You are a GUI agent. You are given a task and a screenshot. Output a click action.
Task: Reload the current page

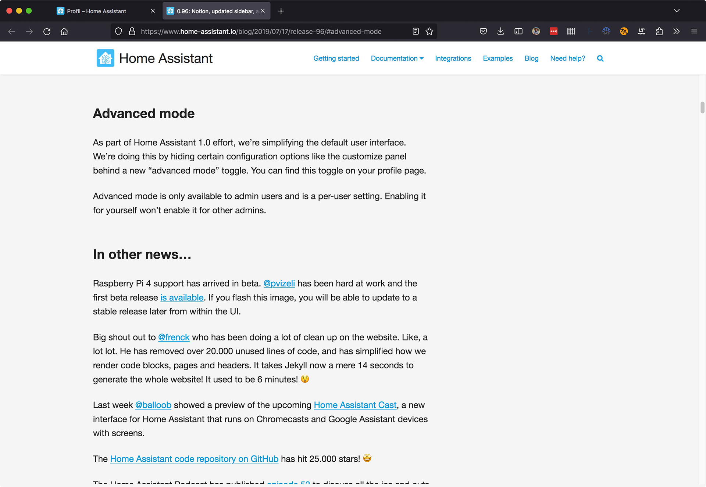click(x=47, y=32)
